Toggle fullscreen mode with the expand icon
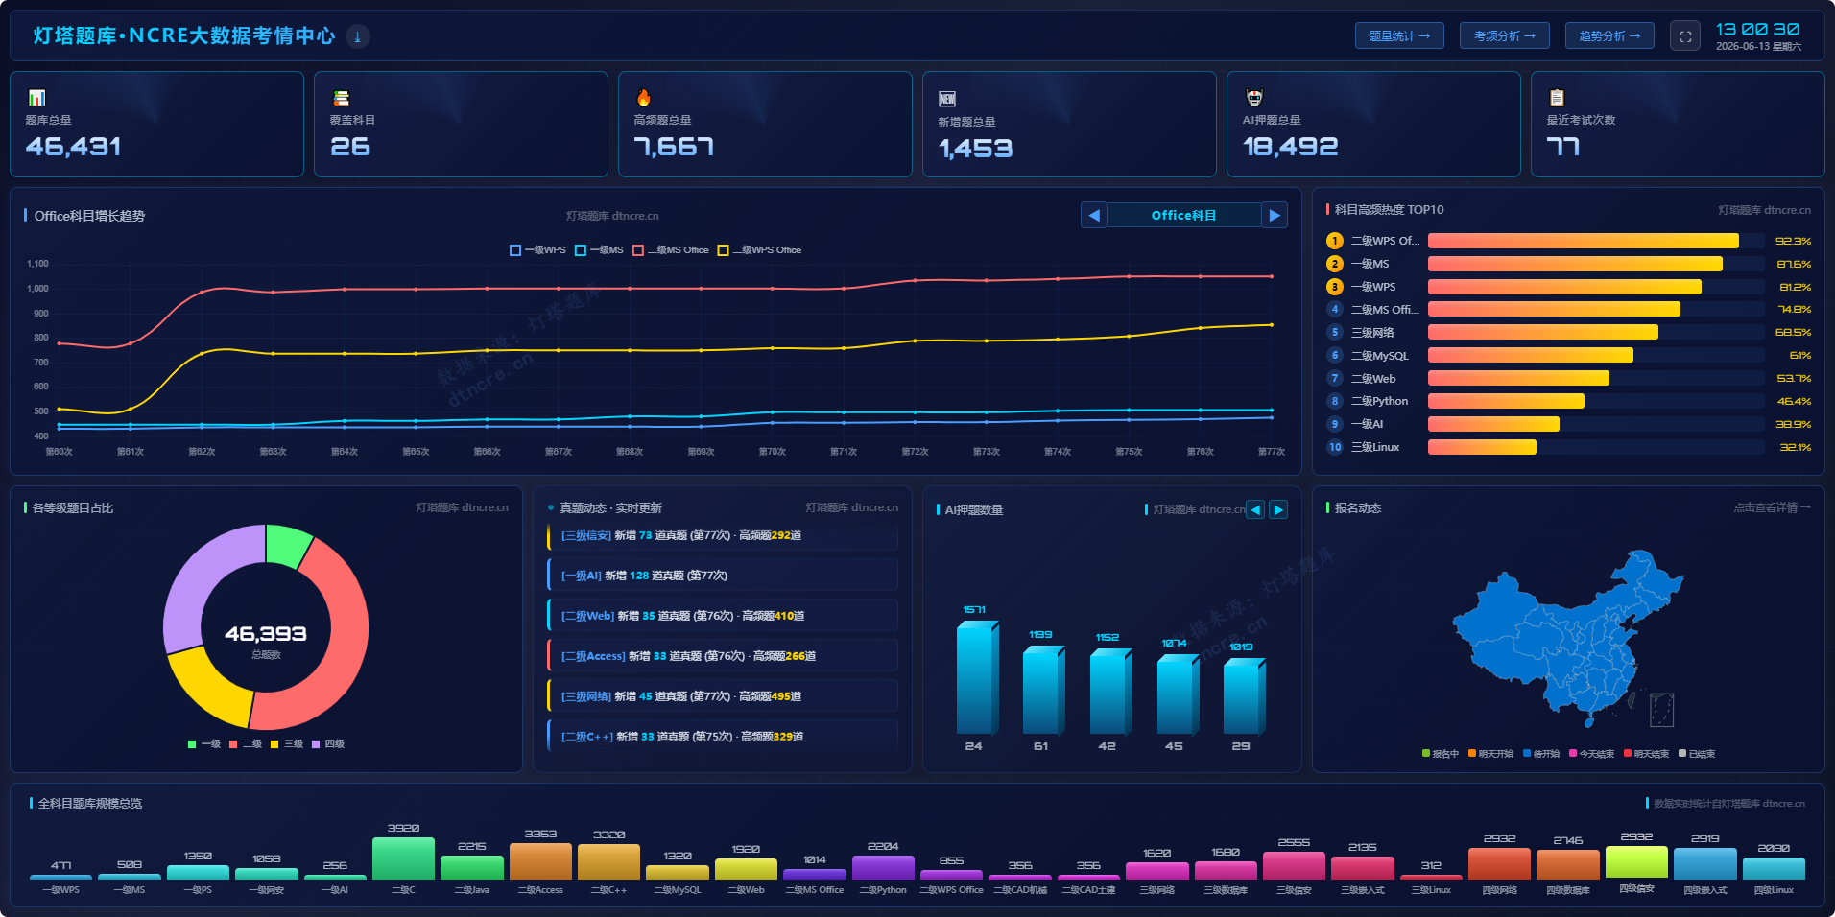 (x=1685, y=36)
